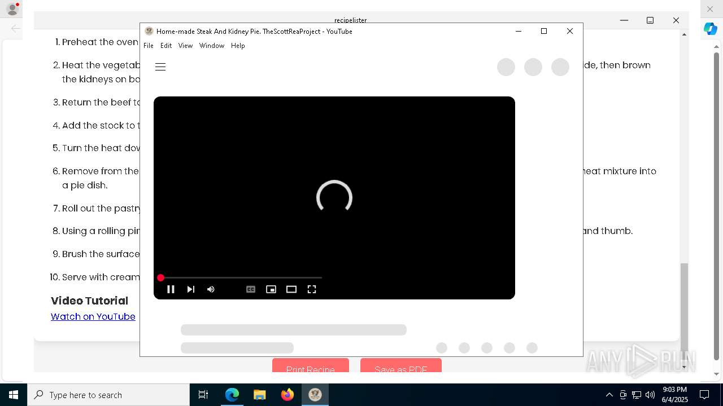Enable miniplayer mode
Viewport: 723px width, 406px height.
tap(271, 289)
